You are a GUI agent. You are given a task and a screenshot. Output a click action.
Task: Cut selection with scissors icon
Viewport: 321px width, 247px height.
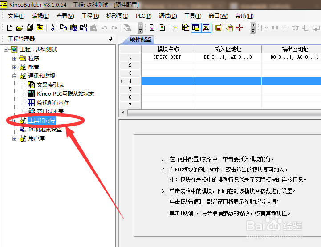(x=53, y=28)
